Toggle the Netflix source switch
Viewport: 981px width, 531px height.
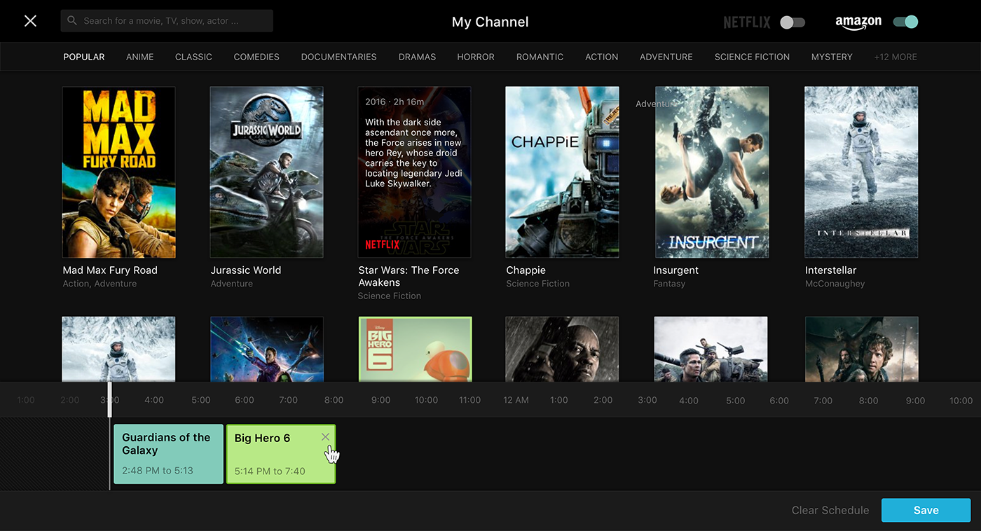point(793,22)
